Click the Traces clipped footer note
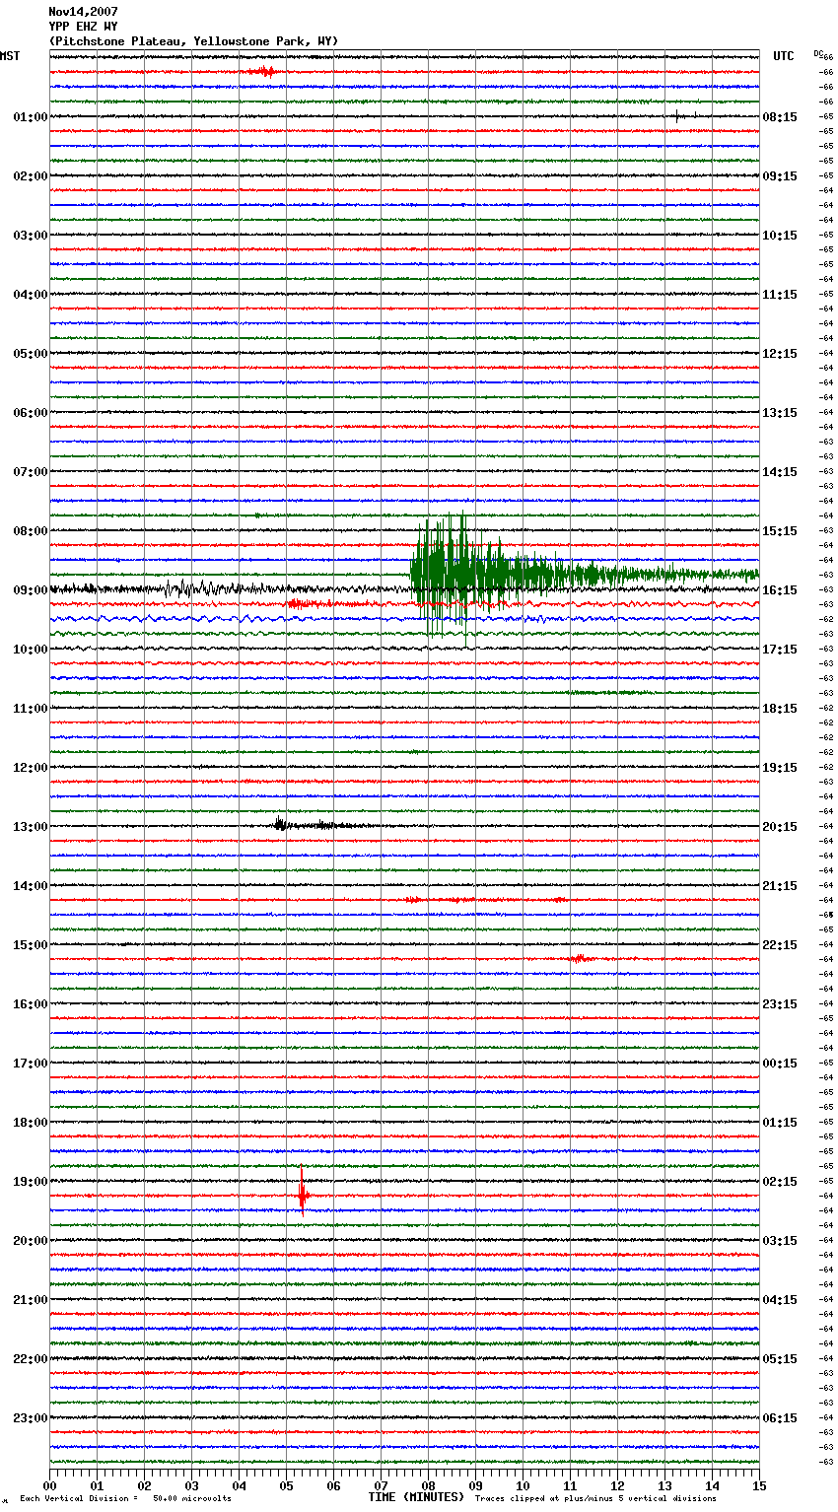The height and width of the screenshot is (1512, 838). pyautogui.click(x=595, y=1499)
